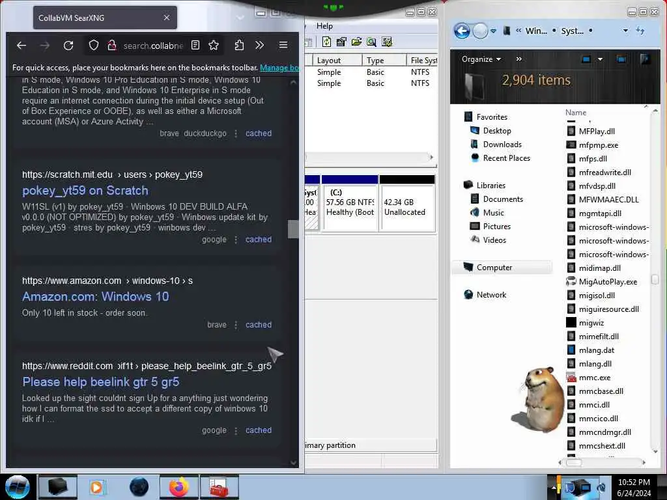Go back in the Firefox browser
The height and width of the screenshot is (500, 667).
[21, 45]
